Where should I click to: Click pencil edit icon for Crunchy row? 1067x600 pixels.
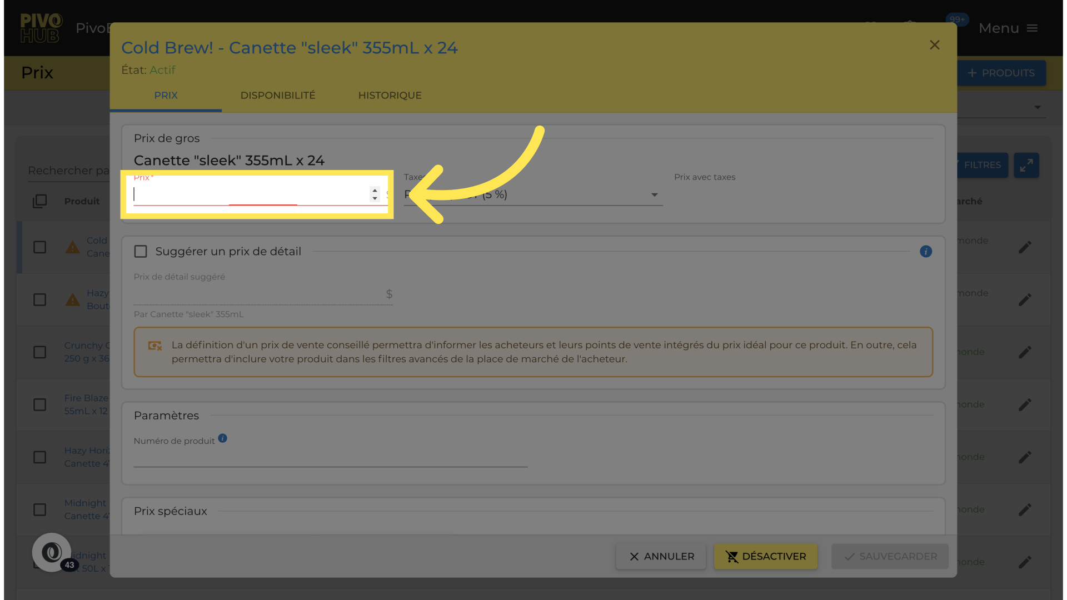click(x=1025, y=352)
